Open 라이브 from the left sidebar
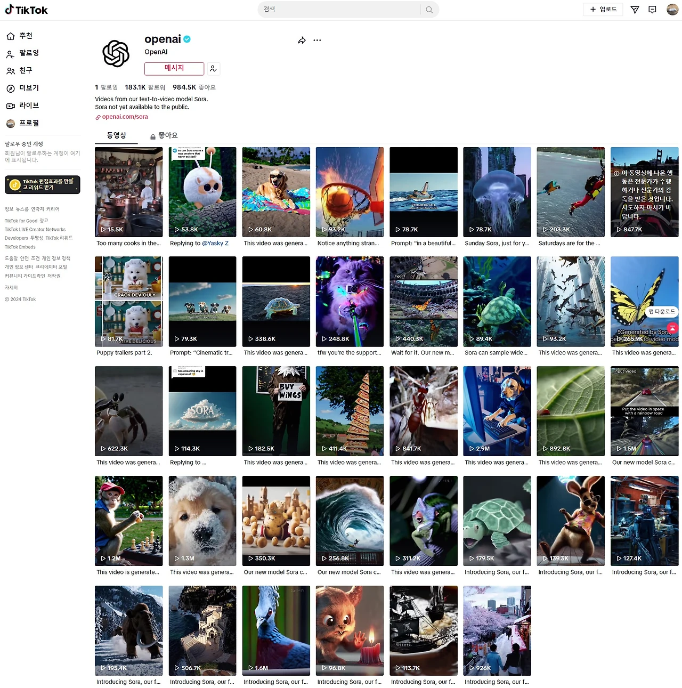This screenshot has width=682, height=688. [11, 106]
